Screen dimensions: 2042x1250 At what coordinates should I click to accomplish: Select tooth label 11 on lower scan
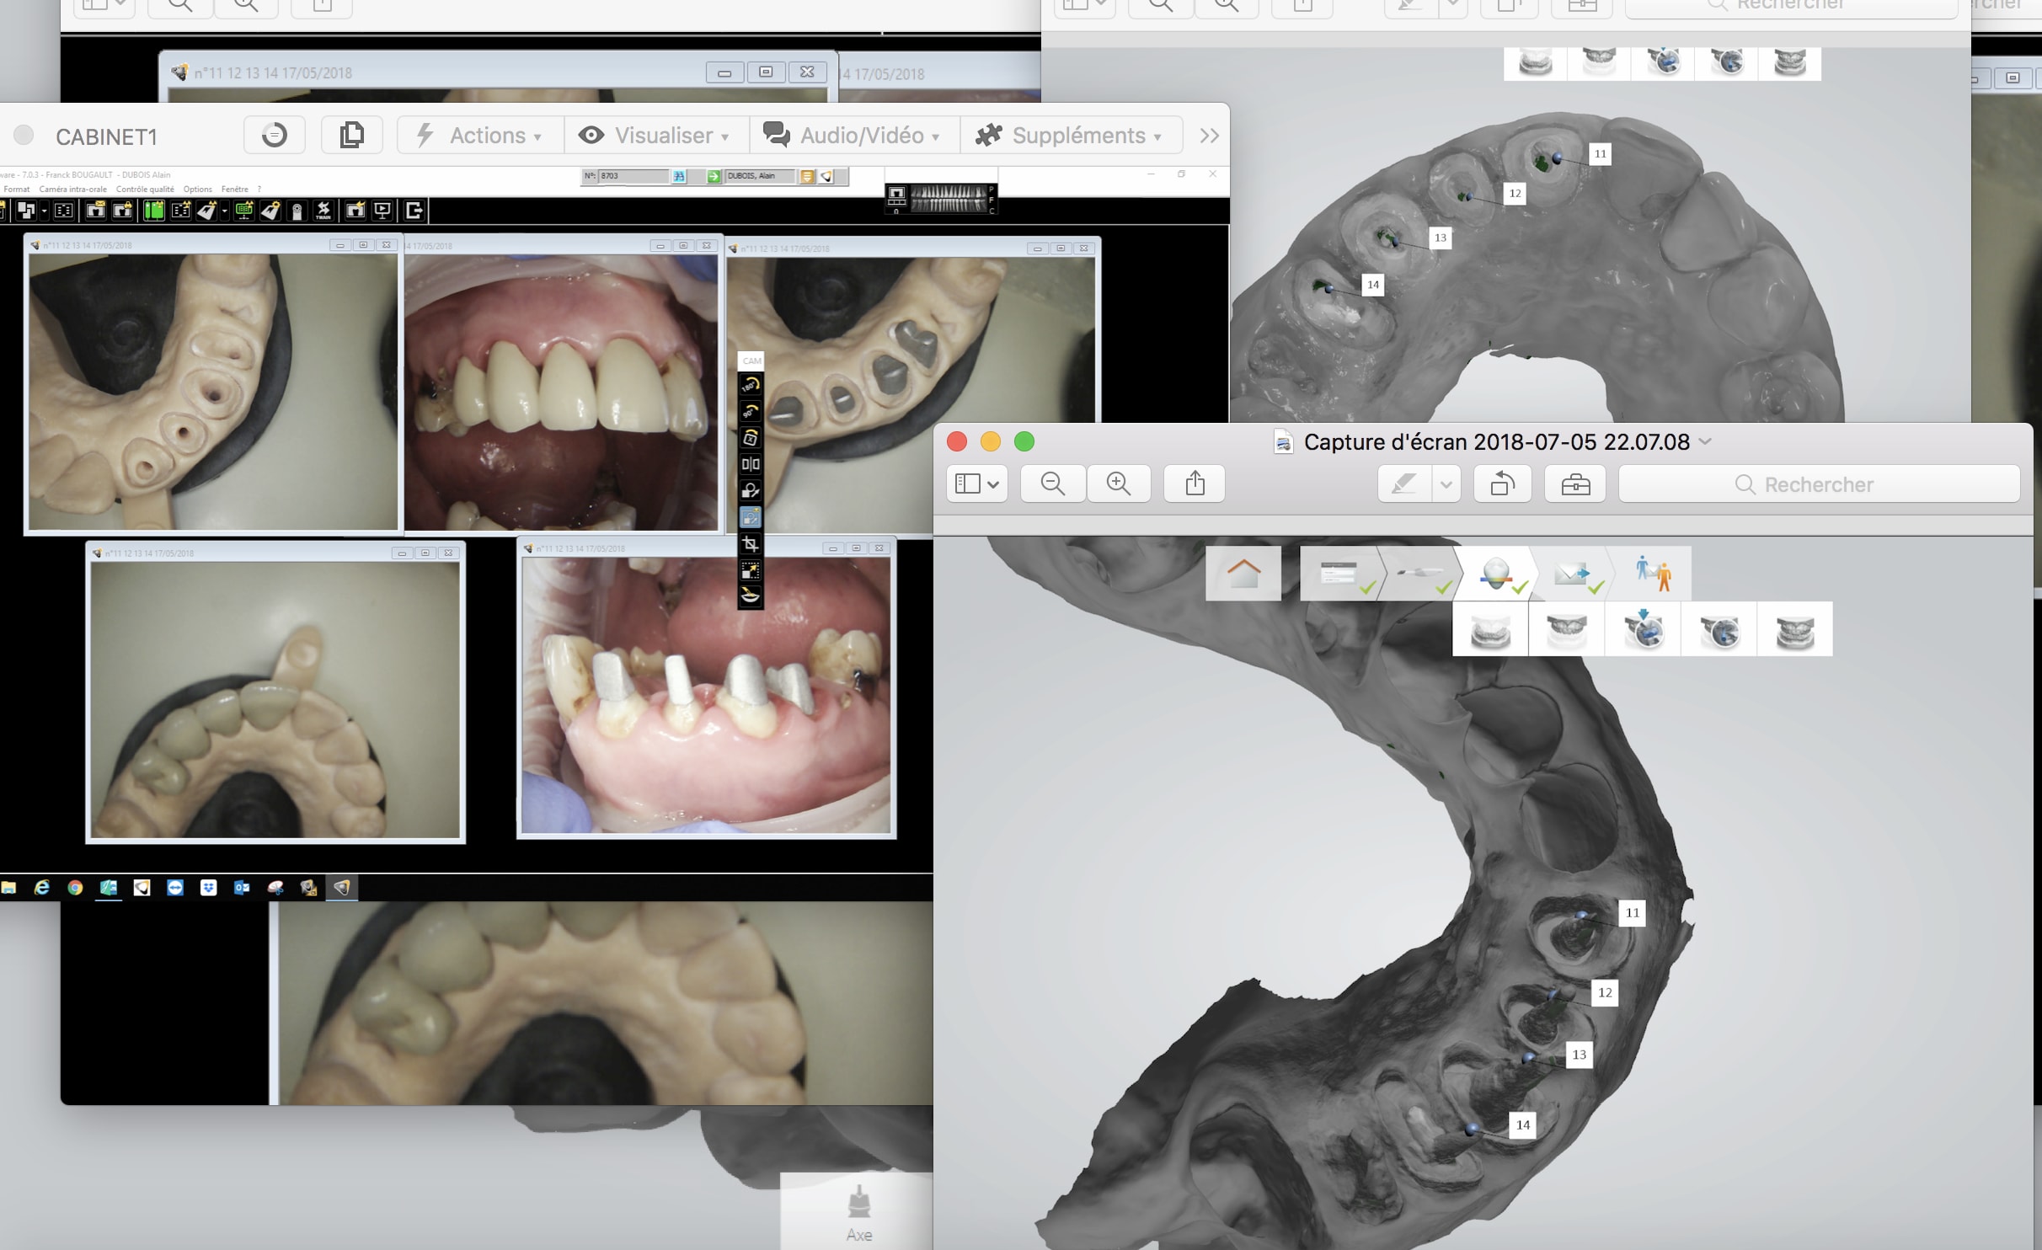click(x=1632, y=912)
